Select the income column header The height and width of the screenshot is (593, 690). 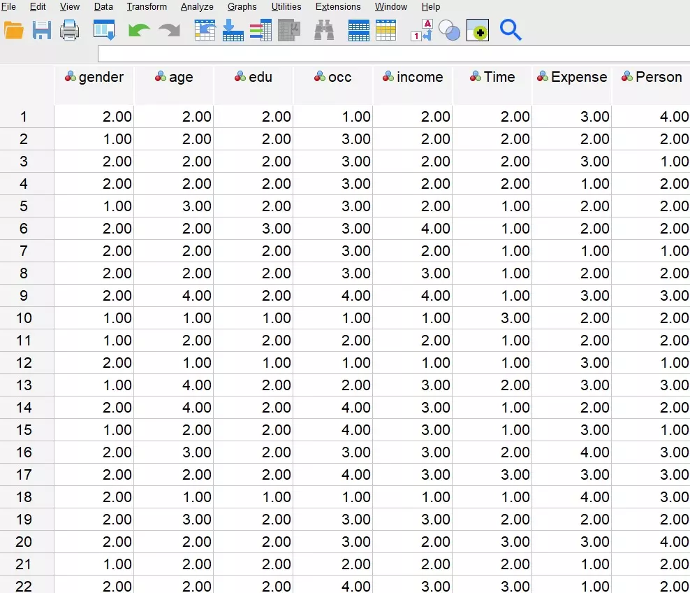point(413,85)
